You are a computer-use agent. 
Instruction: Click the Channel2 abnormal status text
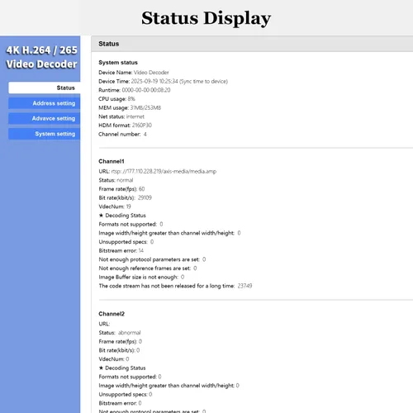(x=130, y=333)
